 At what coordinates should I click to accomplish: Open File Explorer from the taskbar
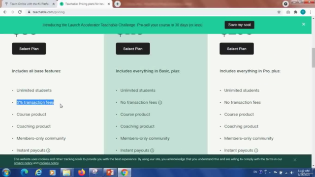coord(66,173)
